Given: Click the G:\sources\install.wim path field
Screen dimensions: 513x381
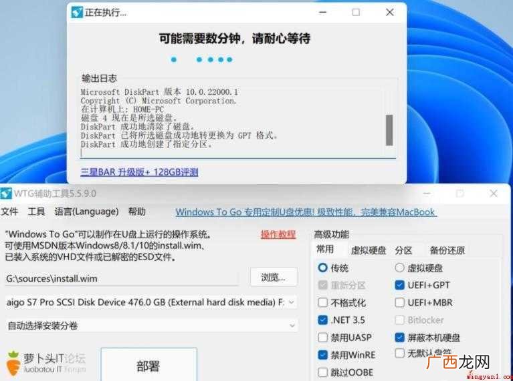Looking at the screenshot, I should coord(122,278).
